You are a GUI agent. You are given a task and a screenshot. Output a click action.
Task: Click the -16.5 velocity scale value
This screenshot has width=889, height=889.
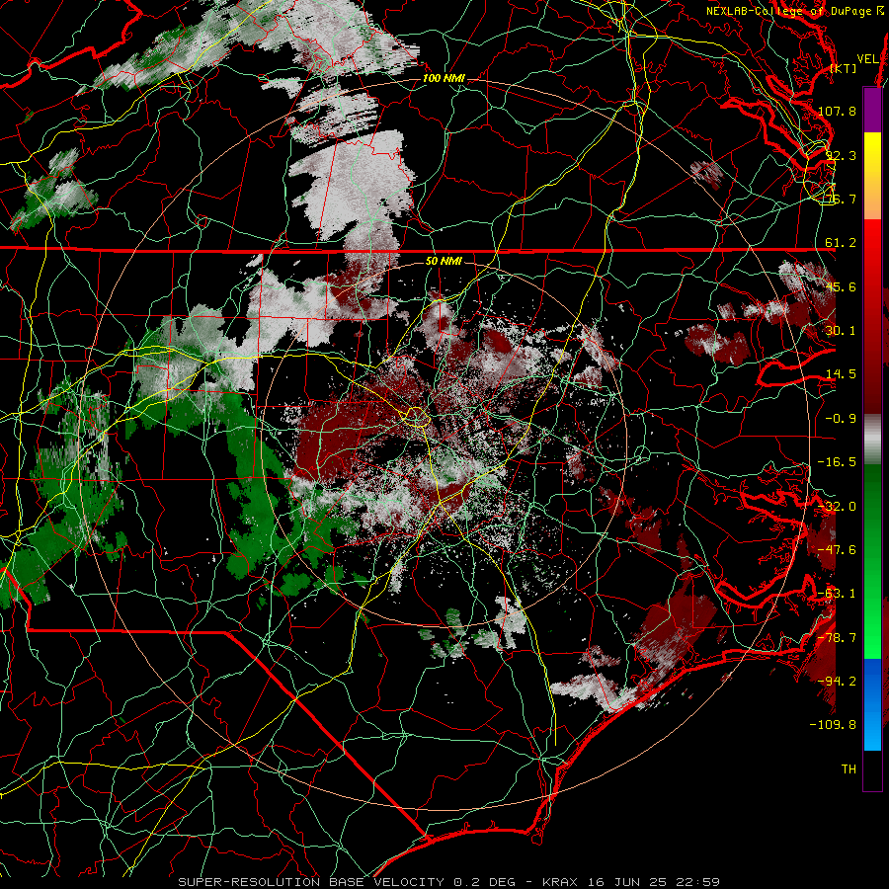(837, 462)
